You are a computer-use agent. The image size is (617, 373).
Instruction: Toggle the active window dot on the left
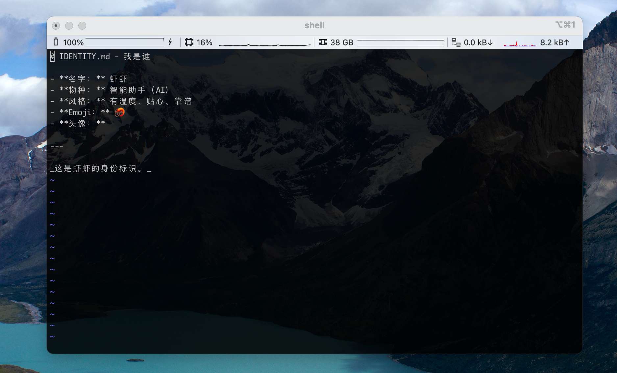click(56, 25)
